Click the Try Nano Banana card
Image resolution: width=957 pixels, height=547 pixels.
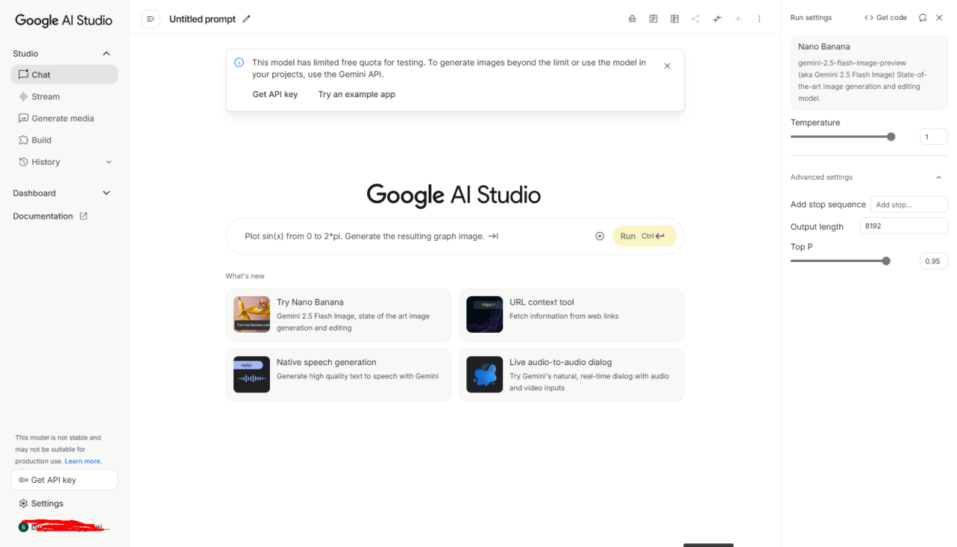pos(338,314)
